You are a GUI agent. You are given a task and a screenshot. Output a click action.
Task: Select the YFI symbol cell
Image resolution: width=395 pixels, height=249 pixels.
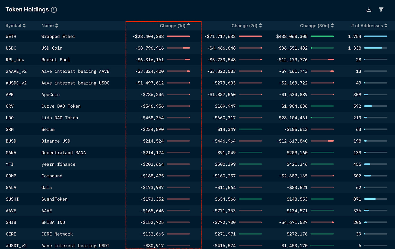pos(10,164)
